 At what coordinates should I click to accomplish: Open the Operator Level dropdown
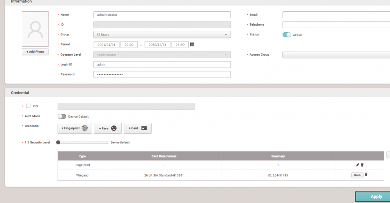point(162,55)
